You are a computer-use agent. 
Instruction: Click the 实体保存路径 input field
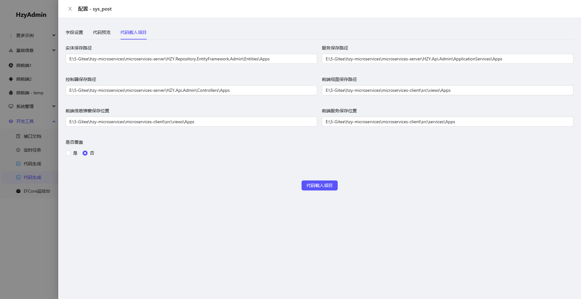coord(191,59)
